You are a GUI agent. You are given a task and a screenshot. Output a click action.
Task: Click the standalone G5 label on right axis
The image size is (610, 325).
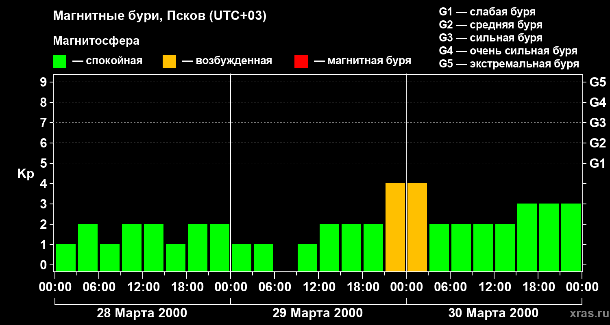pyautogui.click(x=597, y=82)
